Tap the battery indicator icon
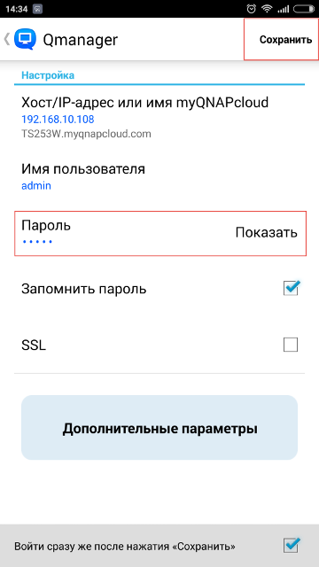 pyautogui.click(x=304, y=9)
